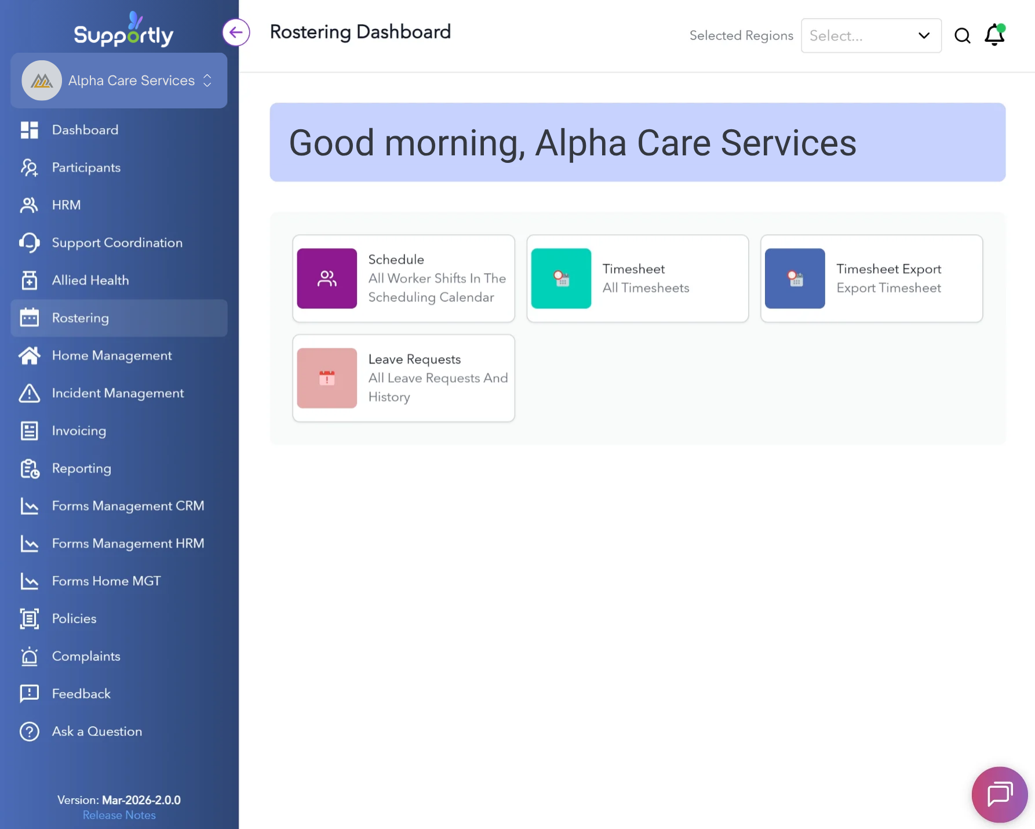Click the Rostering calendar icon
This screenshot has height=829, width=1035.
(30, 318)
